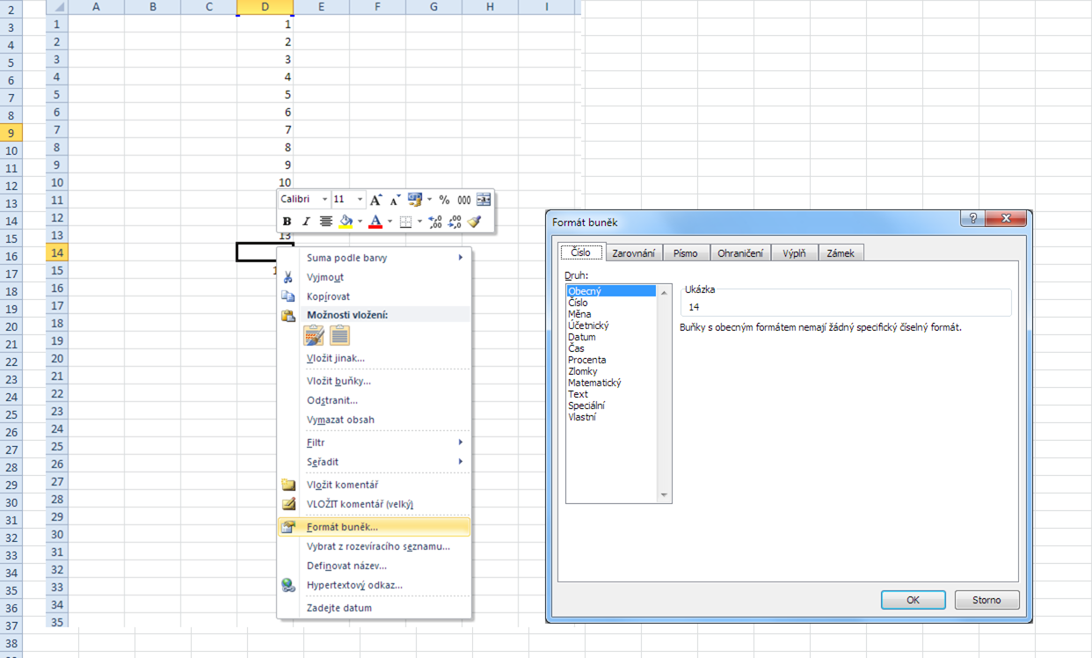Expand the borders dropdown arrow

[419, 222]
